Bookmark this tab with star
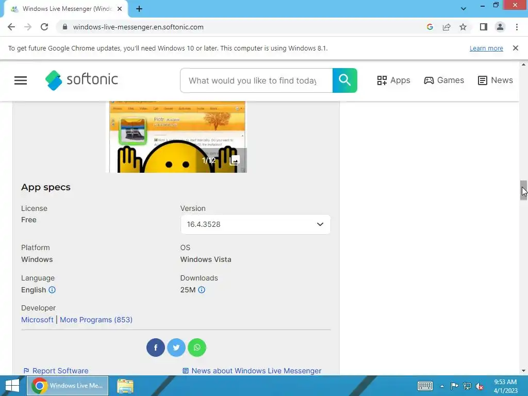The height and width of the screenshot is (396, 528). (x=463, y=27)
